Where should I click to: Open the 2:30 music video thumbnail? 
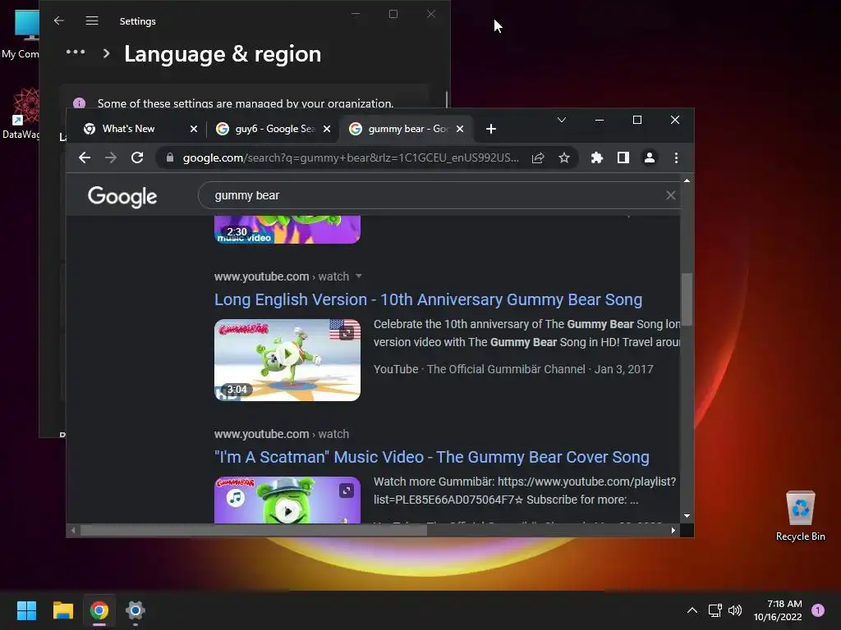(x=287, y=230)
